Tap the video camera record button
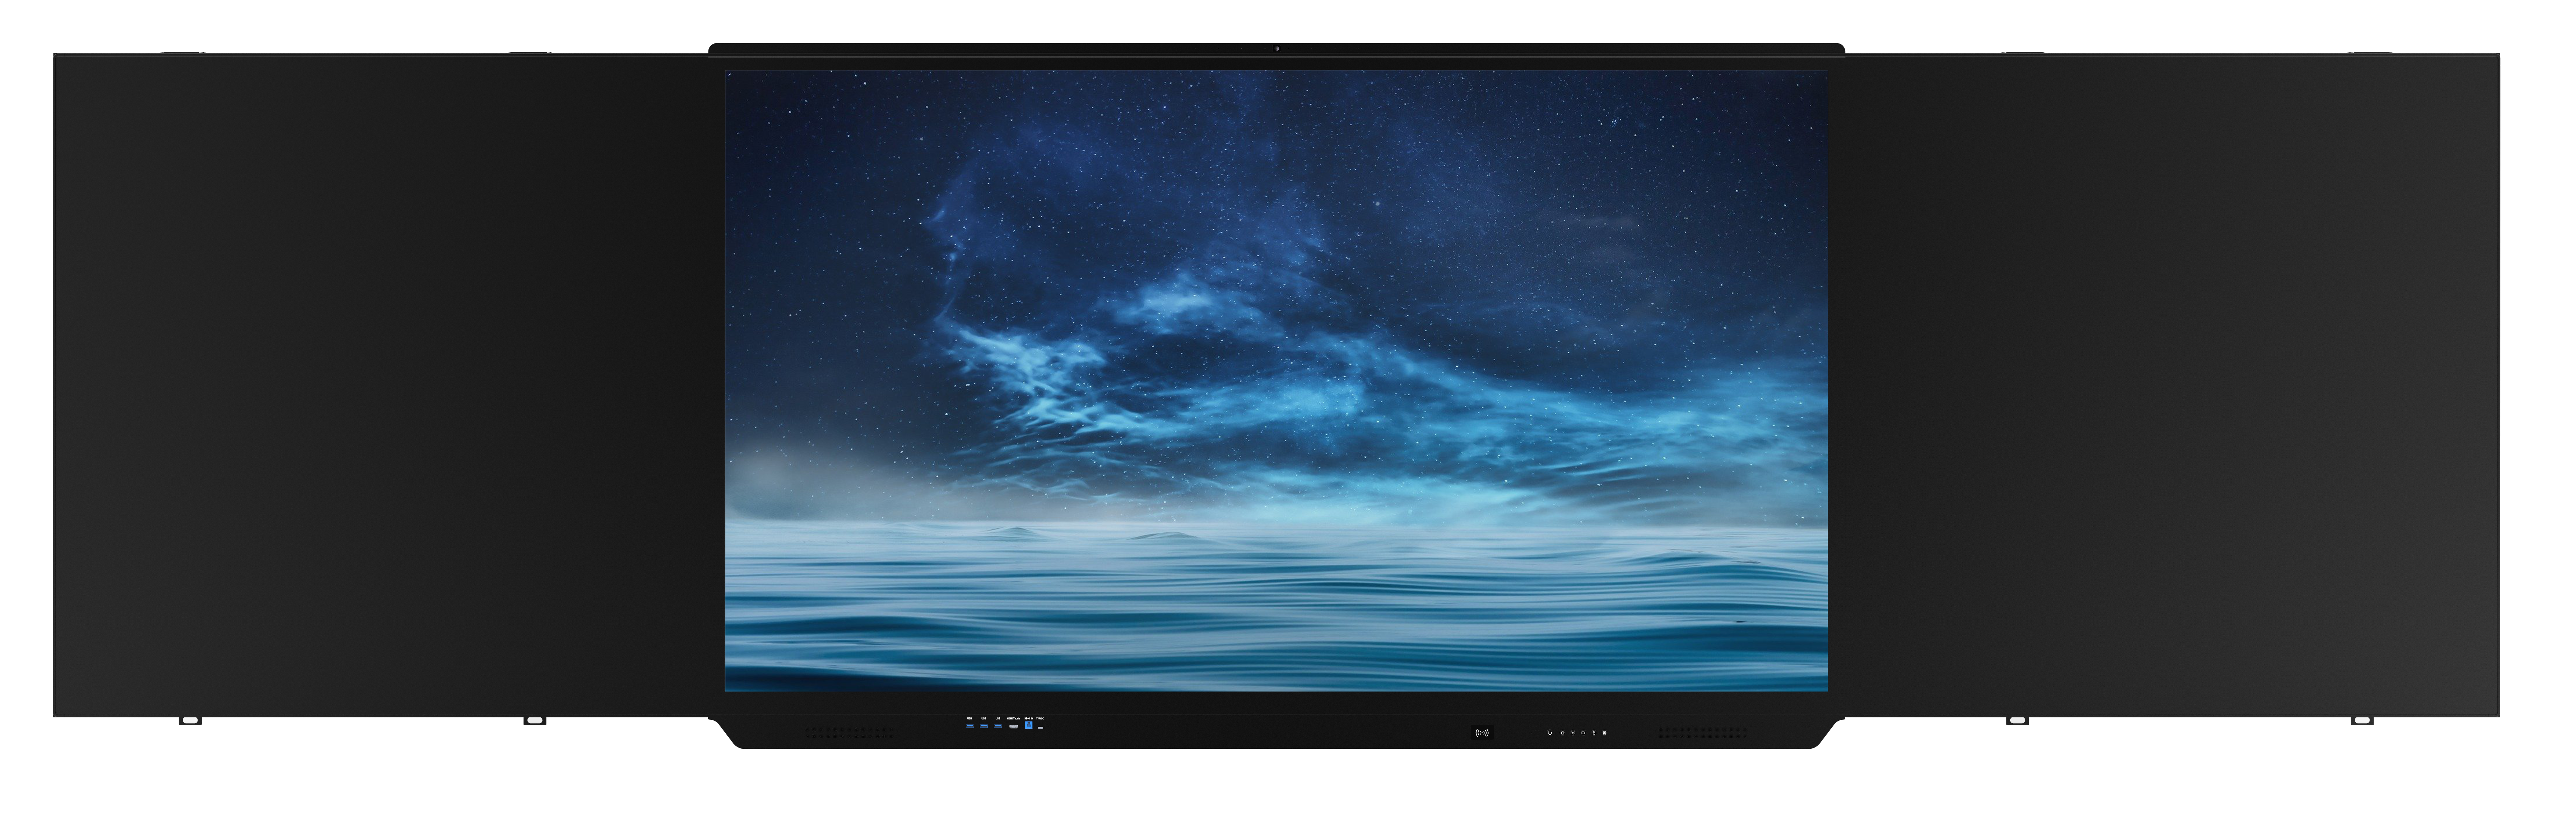This screenshot has height=815, width=2576. pyautogui.click(x=1584, y=733)
